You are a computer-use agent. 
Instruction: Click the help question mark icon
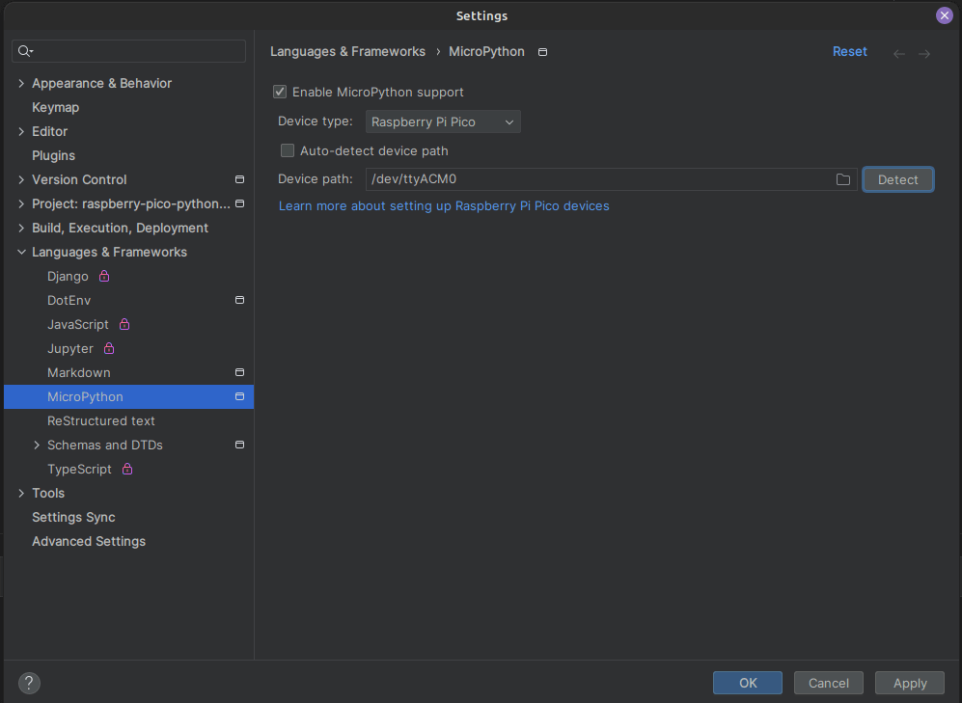[x=29, y=682]
